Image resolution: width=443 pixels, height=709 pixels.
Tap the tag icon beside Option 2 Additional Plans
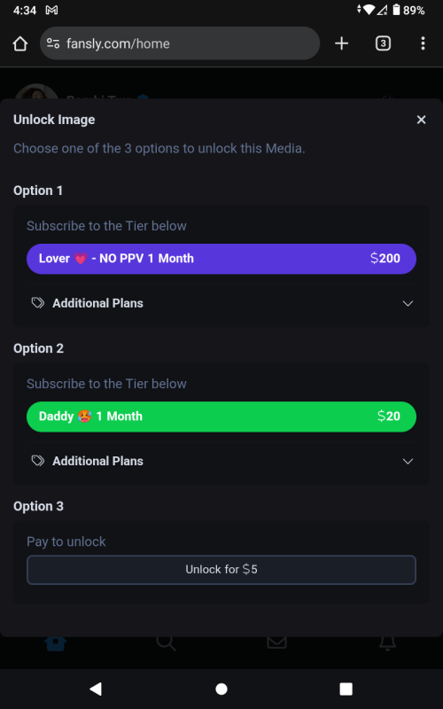pos(38,461)
